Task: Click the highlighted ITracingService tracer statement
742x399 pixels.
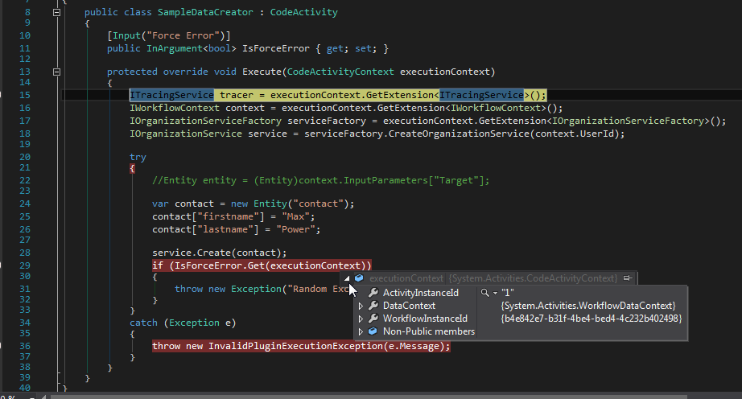Action: pyautogui.click(x=338, y=95)
